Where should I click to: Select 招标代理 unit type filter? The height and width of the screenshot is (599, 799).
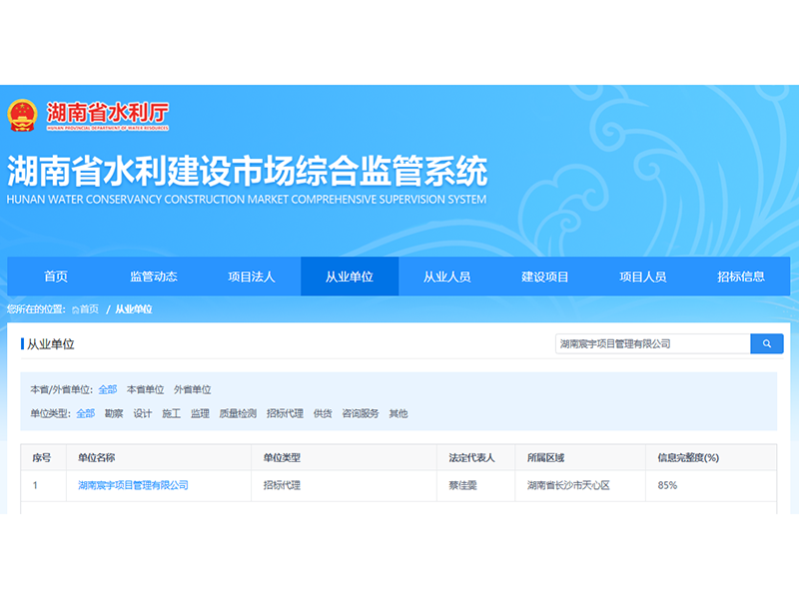pyautogui.click(x=285, y=413)
